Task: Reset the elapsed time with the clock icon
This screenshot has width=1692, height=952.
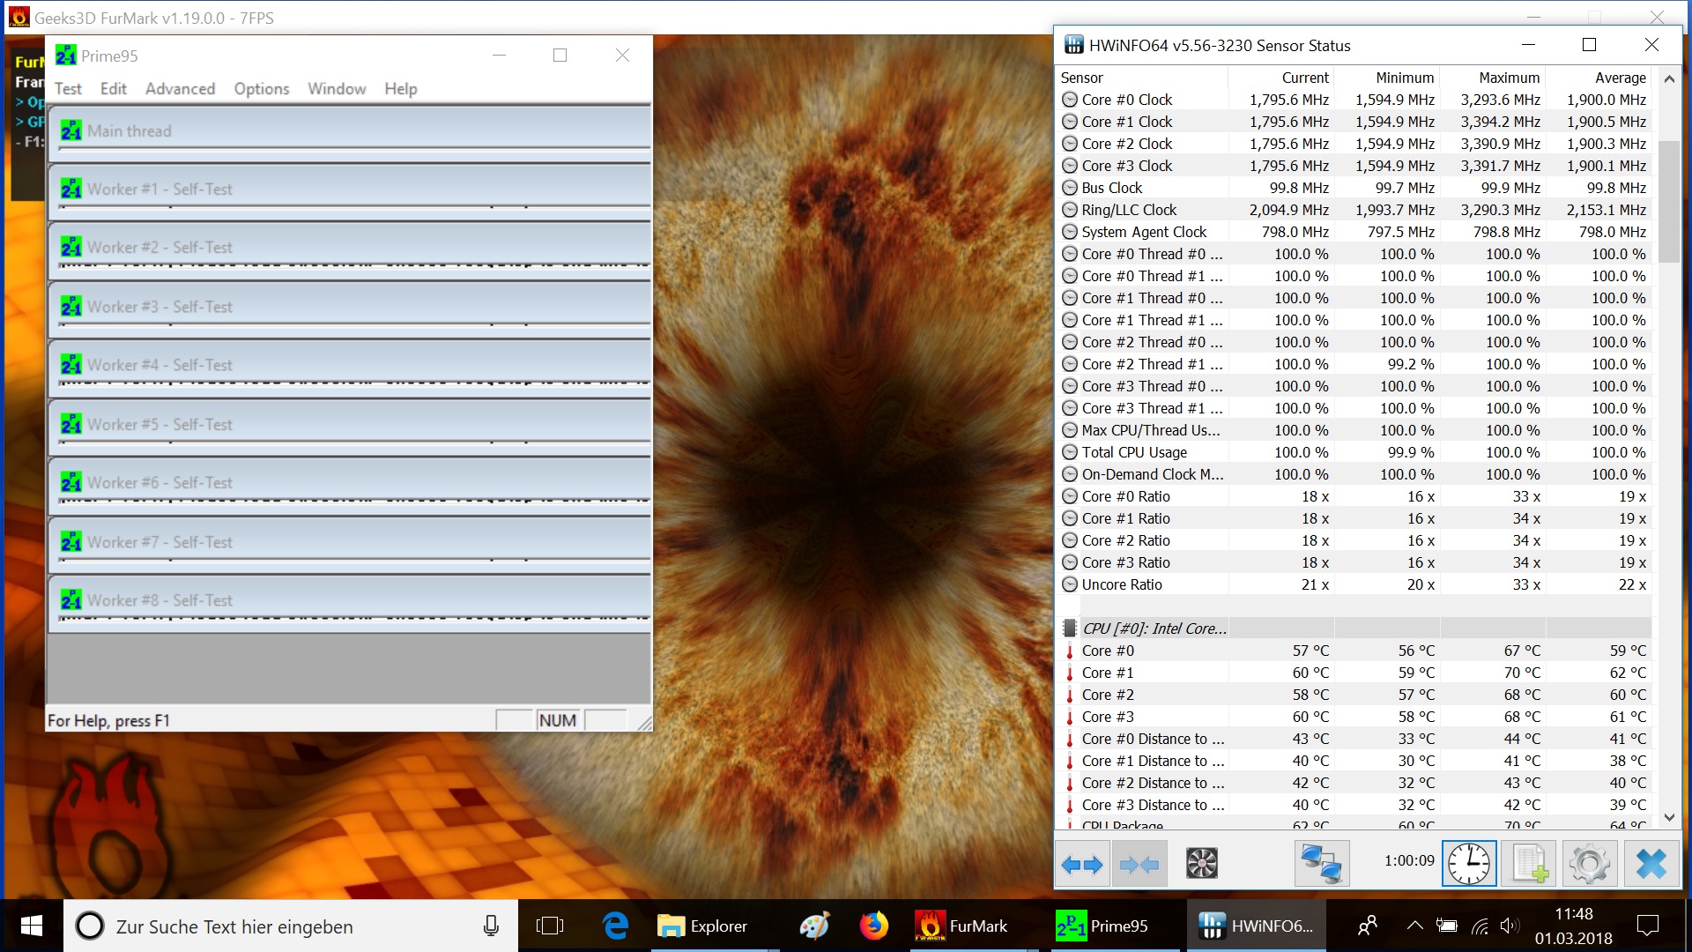Action: [1469, 864]
